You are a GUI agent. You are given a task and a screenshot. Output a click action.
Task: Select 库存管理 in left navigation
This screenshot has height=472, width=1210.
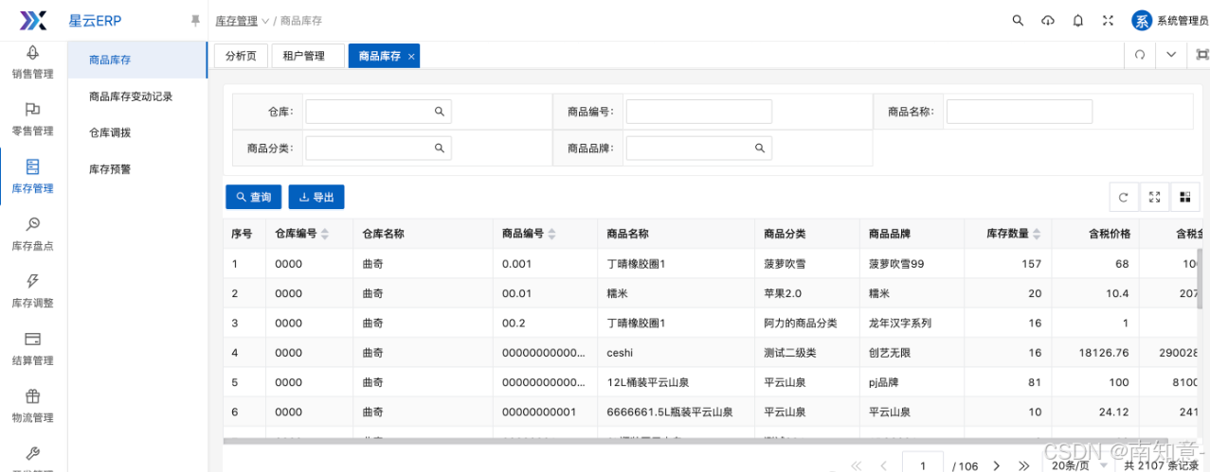pos(33,177)
